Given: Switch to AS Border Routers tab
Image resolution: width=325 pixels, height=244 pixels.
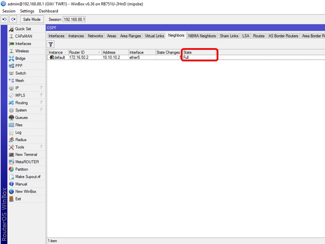Looking at the screenshot, I should (x=283, y=36).
